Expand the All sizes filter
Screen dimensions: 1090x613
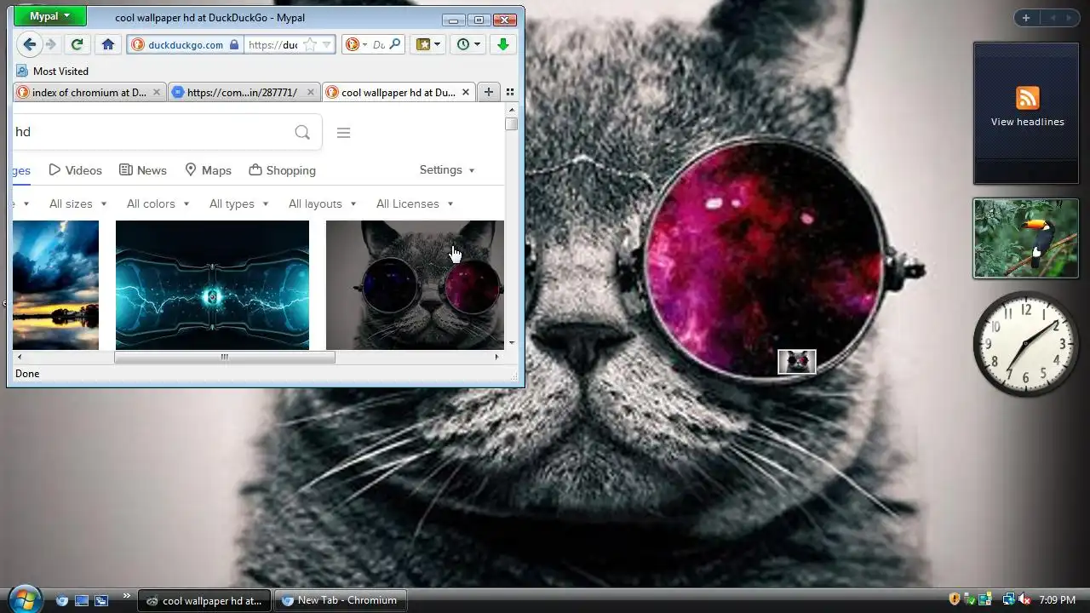tap(78, 203)
